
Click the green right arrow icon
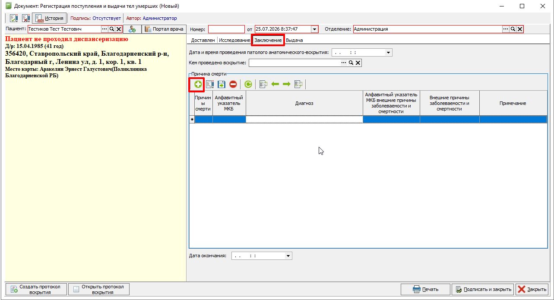click(287, 84)
